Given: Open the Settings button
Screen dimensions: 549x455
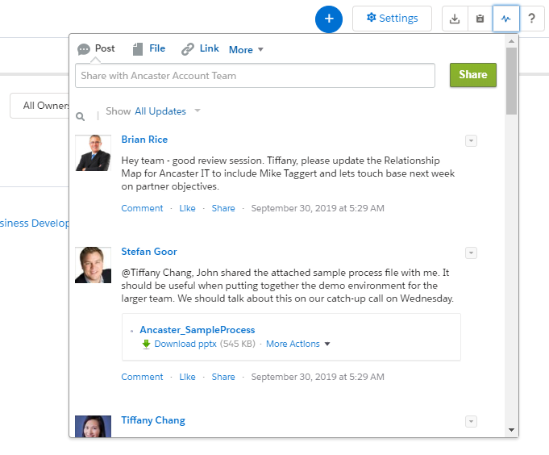Looking at the screenshot, I should tap(392, 19).
